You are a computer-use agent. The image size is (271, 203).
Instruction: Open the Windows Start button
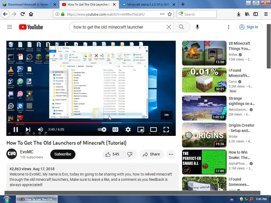tap(6, 199)
